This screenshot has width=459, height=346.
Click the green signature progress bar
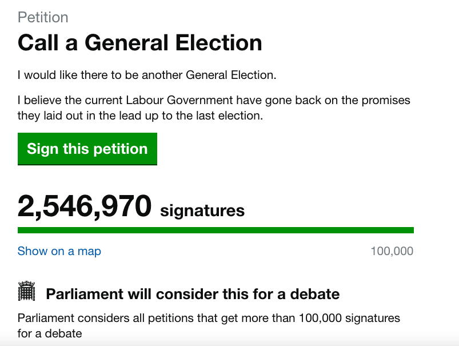pyautogui.click(x=215, y=230)
